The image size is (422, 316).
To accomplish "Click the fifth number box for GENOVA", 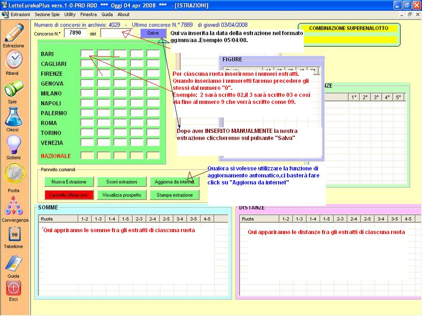I will click(x=153, y=83).
